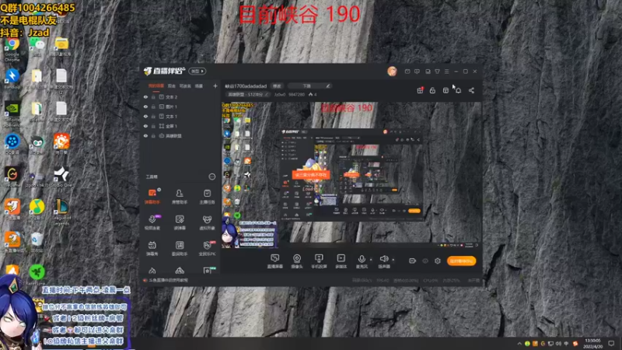Hide the 文本 1 layer via eye icon

coord(145,116)
